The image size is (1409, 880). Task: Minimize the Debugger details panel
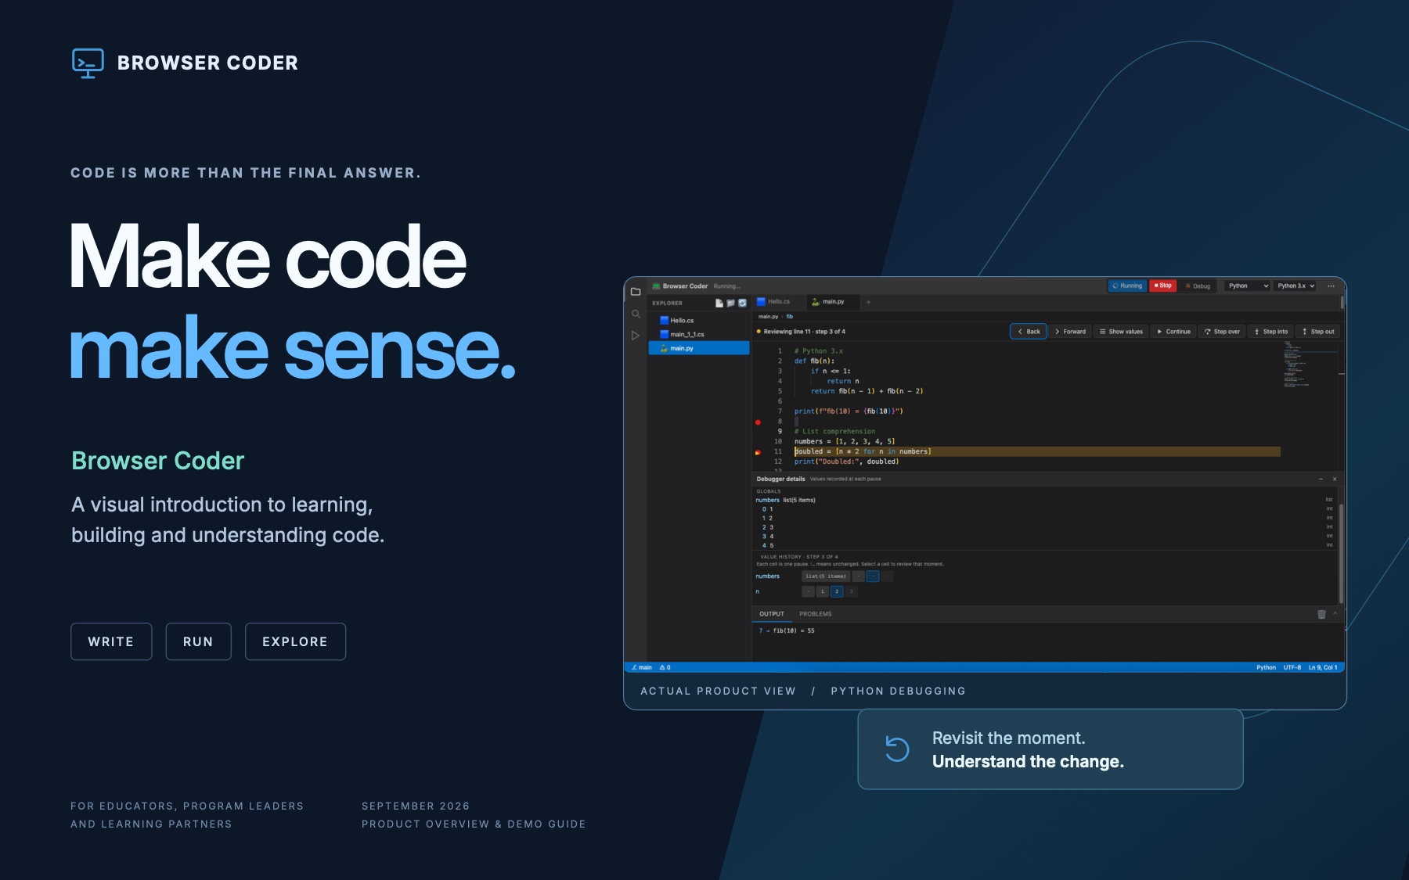(1321, 479)
